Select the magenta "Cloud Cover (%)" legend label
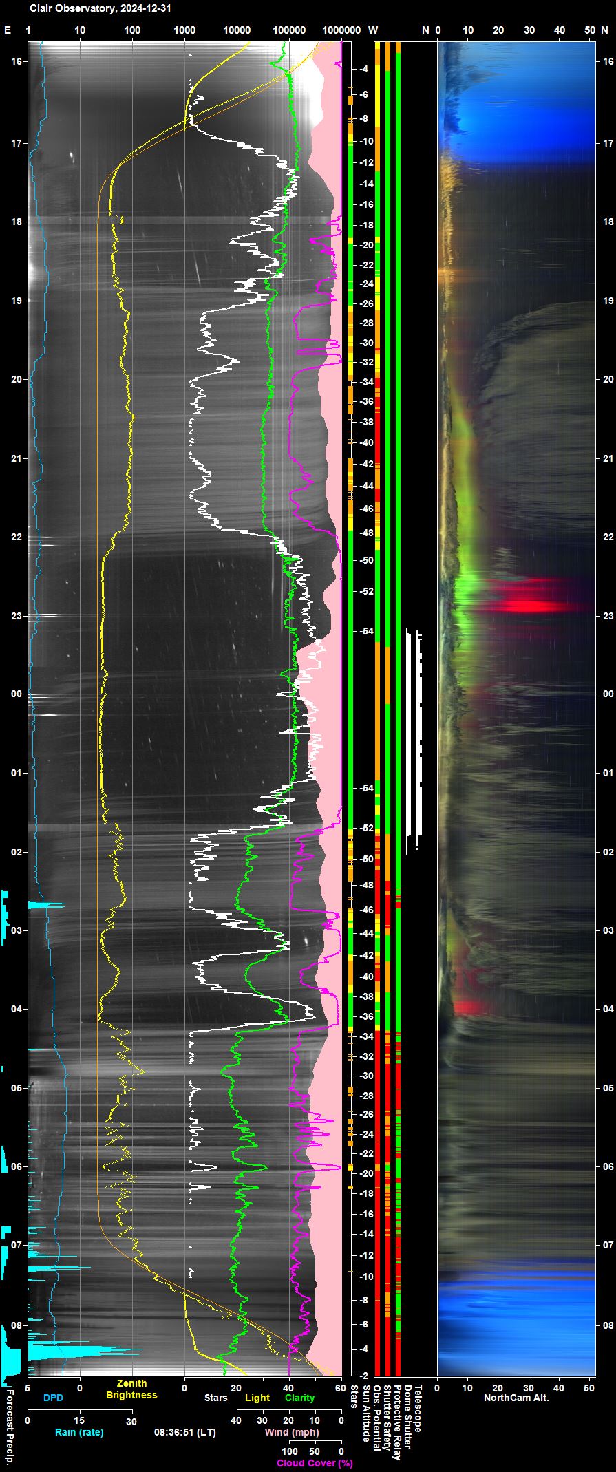 315,1463
